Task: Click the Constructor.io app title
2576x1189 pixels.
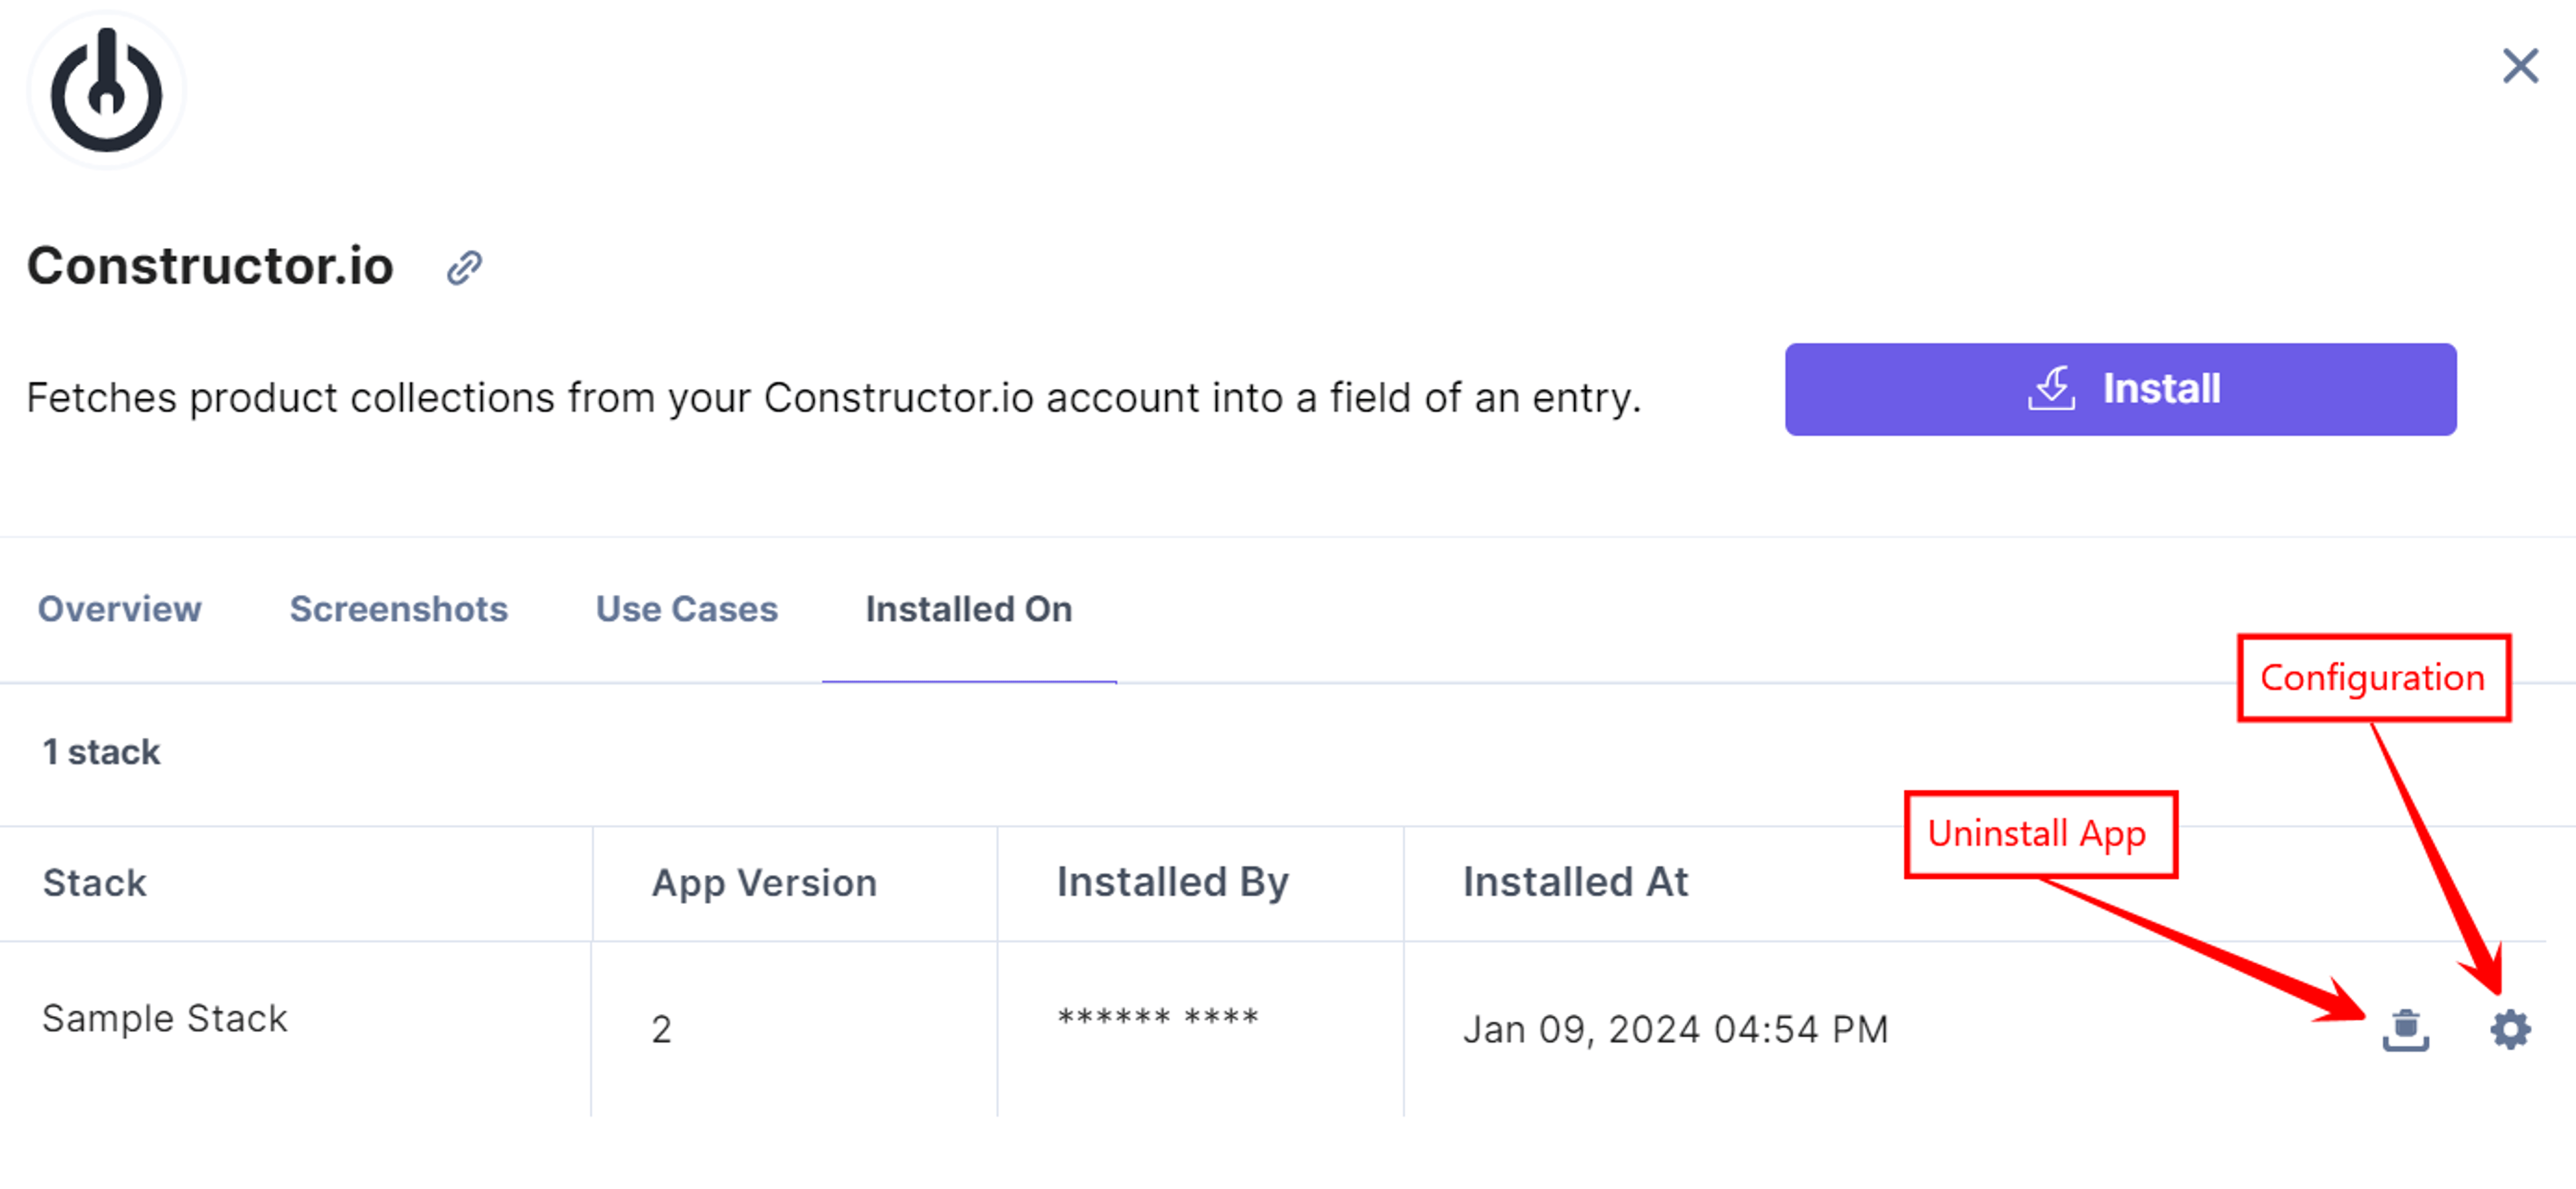Action: [210, 266]
